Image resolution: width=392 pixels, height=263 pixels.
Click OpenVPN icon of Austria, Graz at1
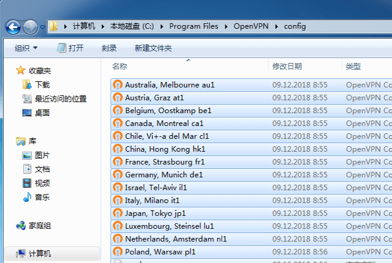click(118, 97)
